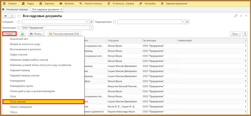Sort by the Сотрудник column header

click(124, 41)
